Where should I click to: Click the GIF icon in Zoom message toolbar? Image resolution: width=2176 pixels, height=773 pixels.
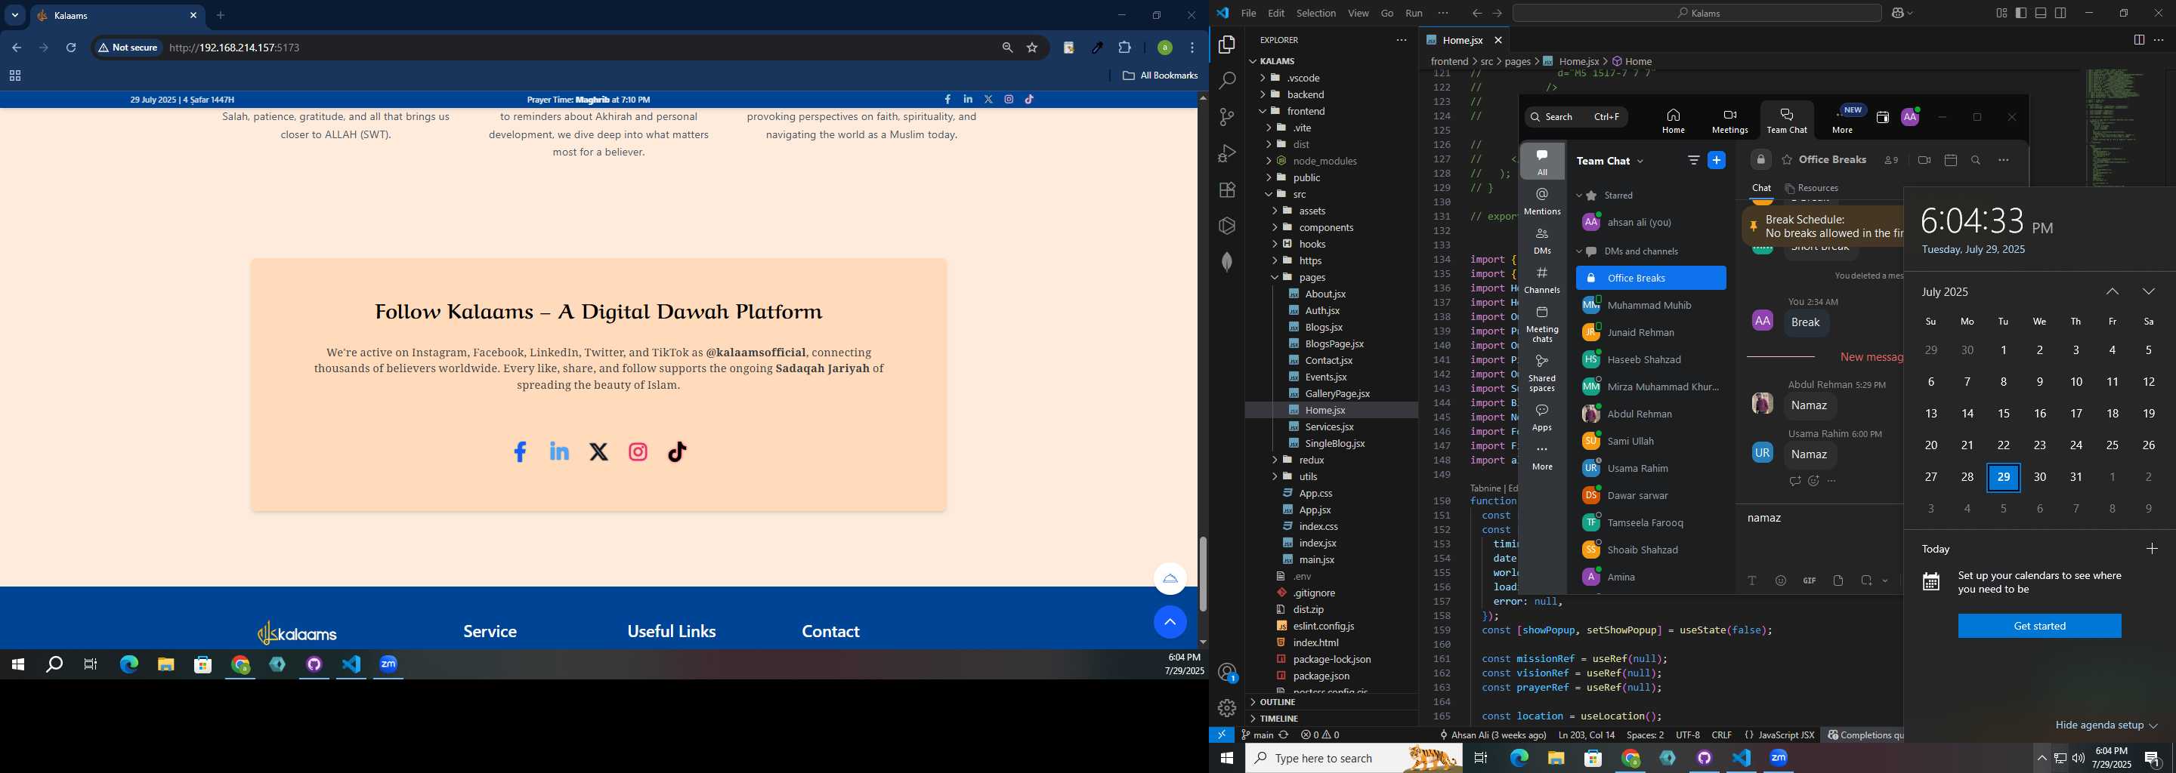1810,581
